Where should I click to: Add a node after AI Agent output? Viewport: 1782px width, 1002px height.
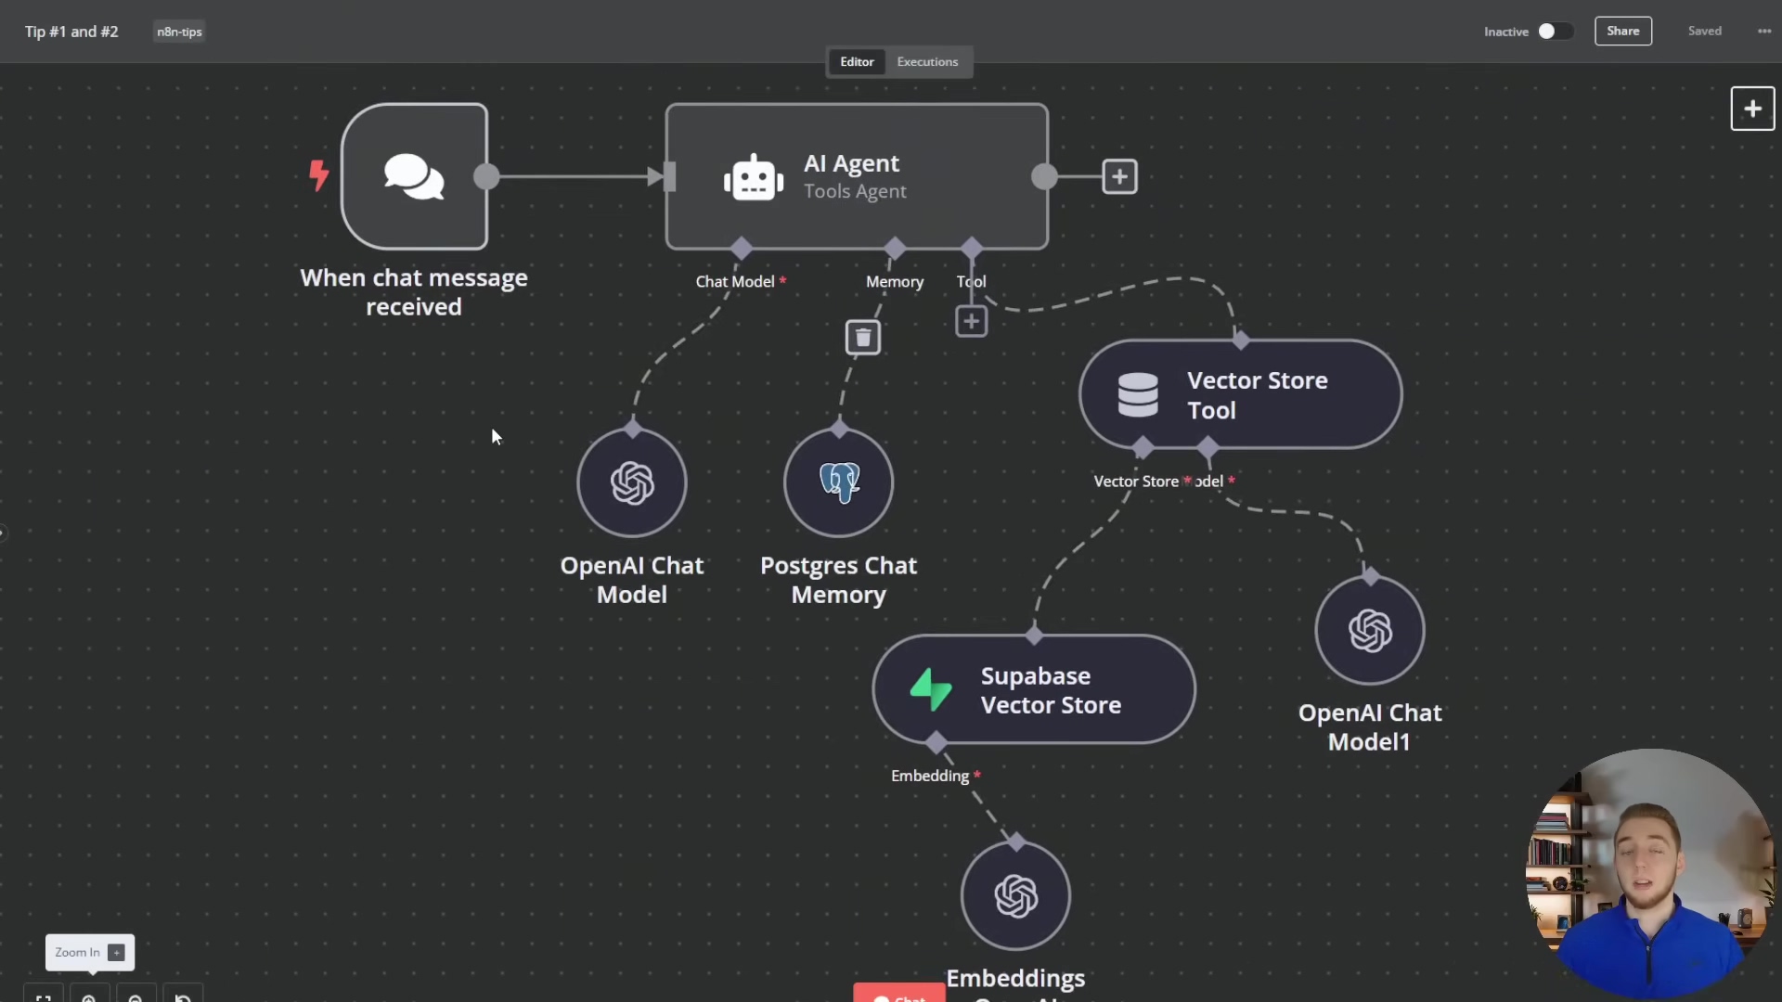(1119, 176)
